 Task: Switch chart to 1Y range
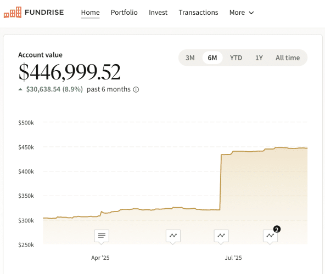[259, 58]
